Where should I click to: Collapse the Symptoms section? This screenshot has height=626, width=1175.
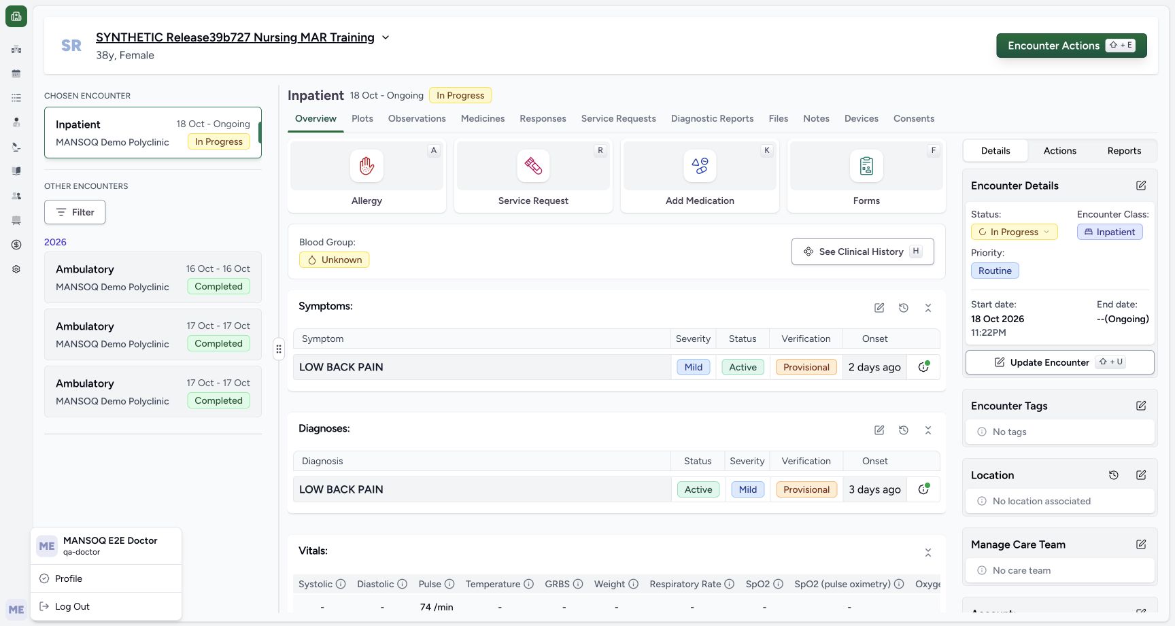928,308
